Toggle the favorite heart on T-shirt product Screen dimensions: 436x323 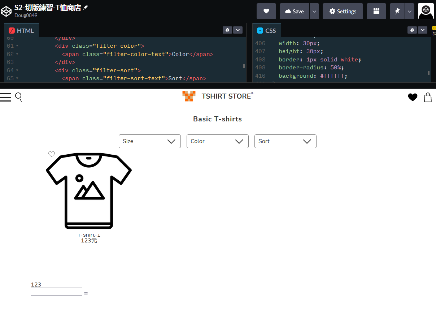pyautogui.click(x=52, y=154)
